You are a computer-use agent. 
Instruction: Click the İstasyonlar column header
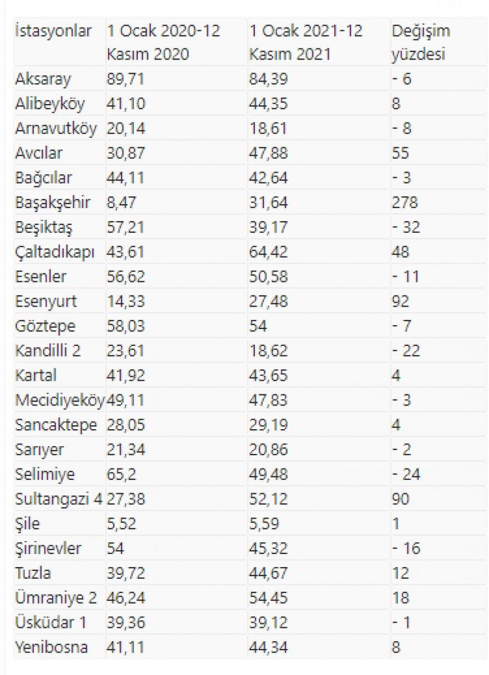pos(53,31)
